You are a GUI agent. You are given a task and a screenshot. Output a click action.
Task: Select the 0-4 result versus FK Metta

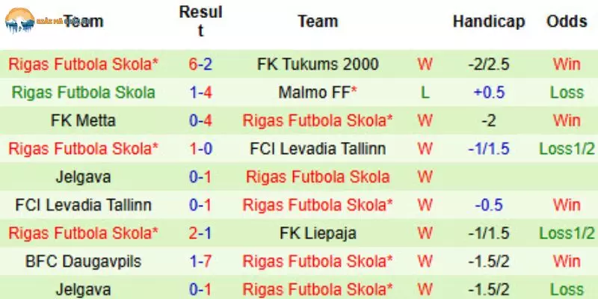click(x=200, y=120)
